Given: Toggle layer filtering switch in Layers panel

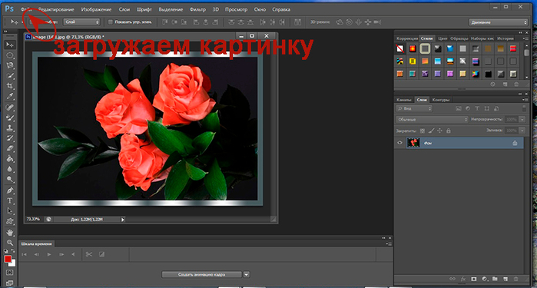Looking at the screenshot, I should [524, 108].
